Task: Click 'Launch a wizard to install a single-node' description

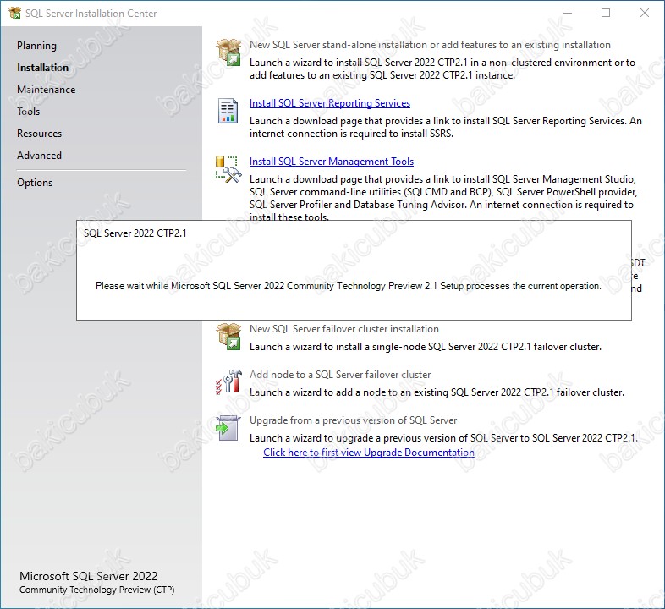Action: (x=426, y=347)
